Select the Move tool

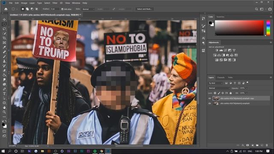(x=4, y=19)
